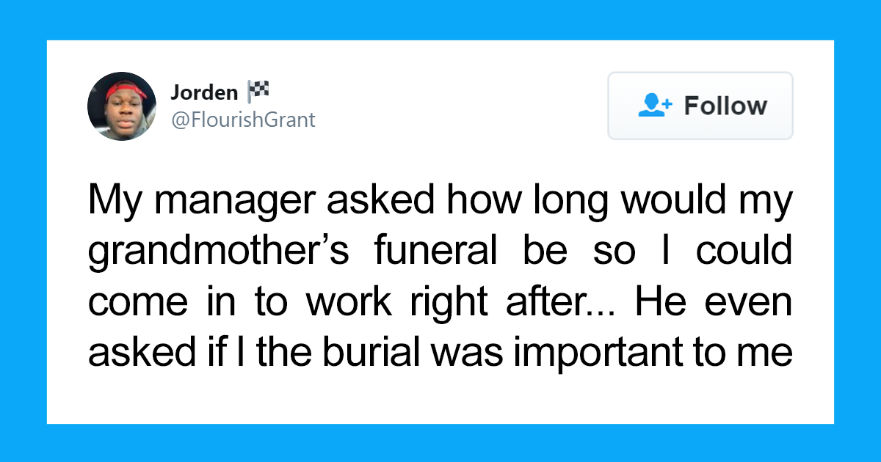
Task: Click the checkered flag emoji beside Jorden
Action: pos(257,92)
